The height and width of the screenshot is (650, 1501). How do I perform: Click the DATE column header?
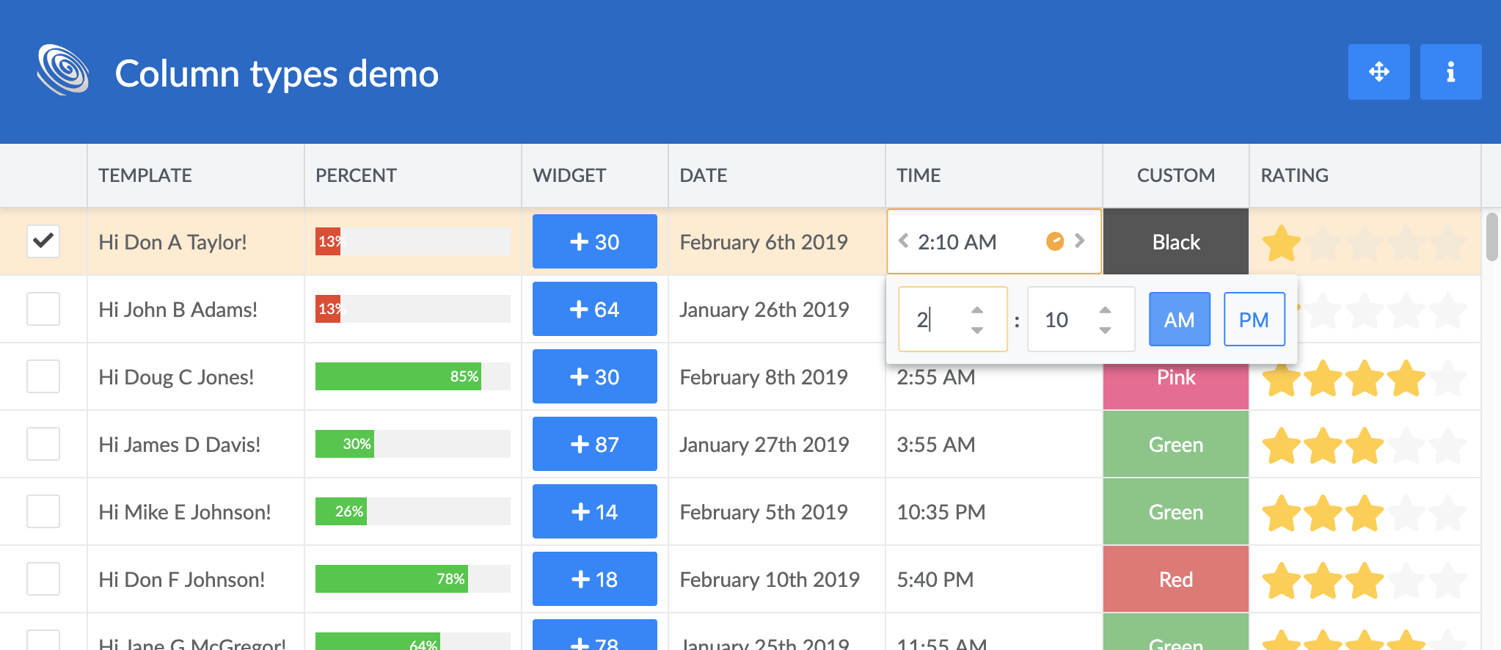(703, 175)
